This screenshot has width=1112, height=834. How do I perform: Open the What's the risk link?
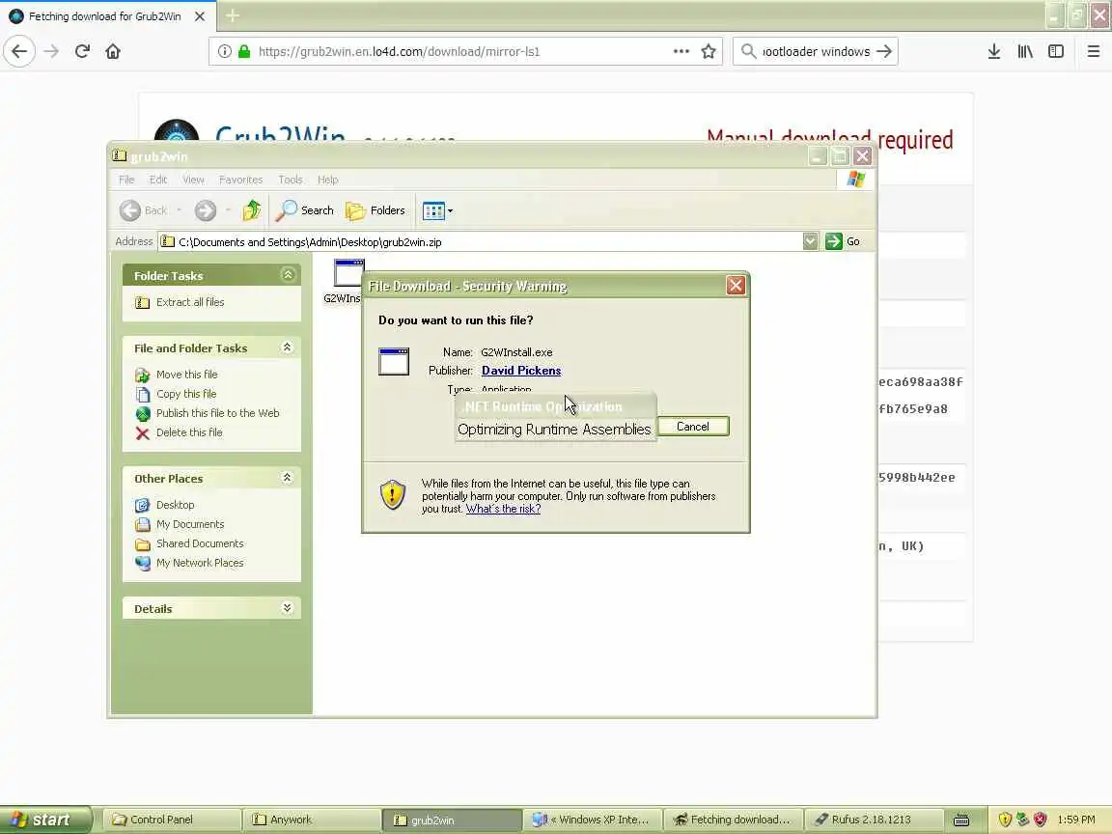[503, 509]
